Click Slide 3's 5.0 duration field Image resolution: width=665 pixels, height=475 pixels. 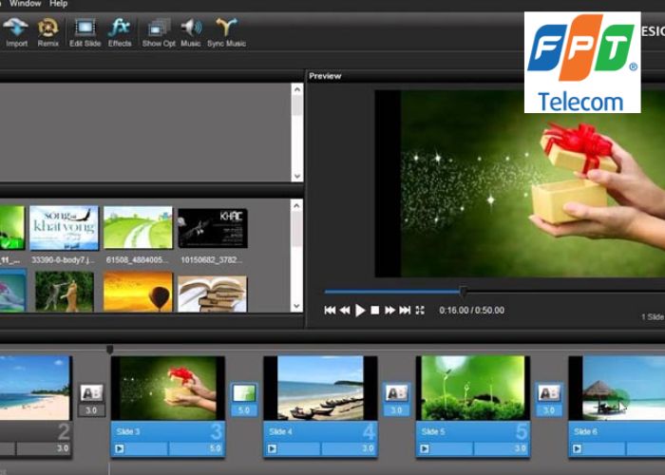click(197, 448)
